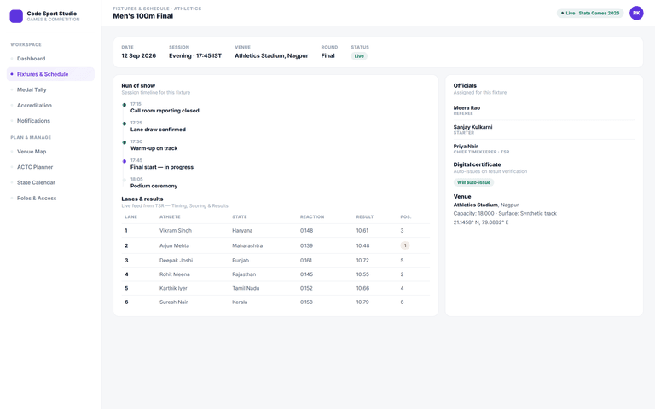Image resolution: width=655 pixels, height=409 pixels.
Task: Click the Digital certificate heading
Action: pos(477,164)
